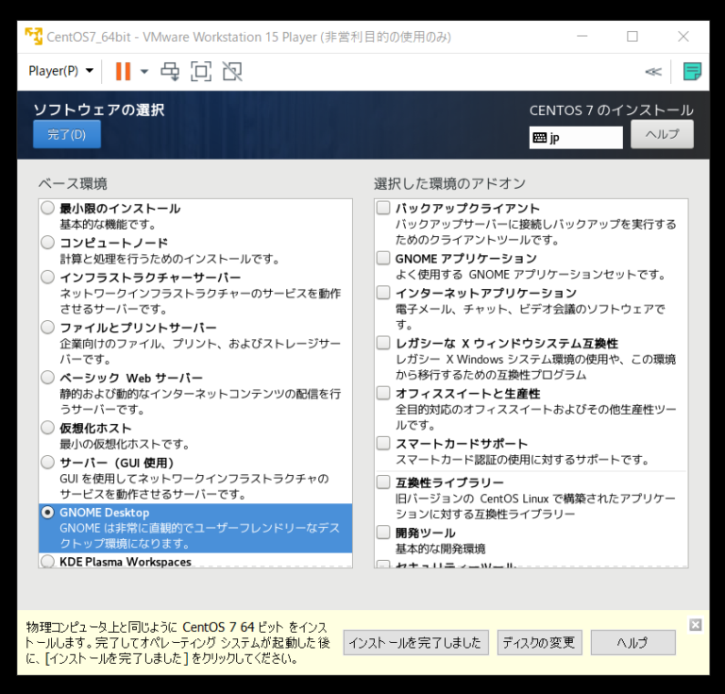The image size is (725, 694).
Task: Click the ベース環境 heading
Action: pyautogui.click(x=73, y=183)
